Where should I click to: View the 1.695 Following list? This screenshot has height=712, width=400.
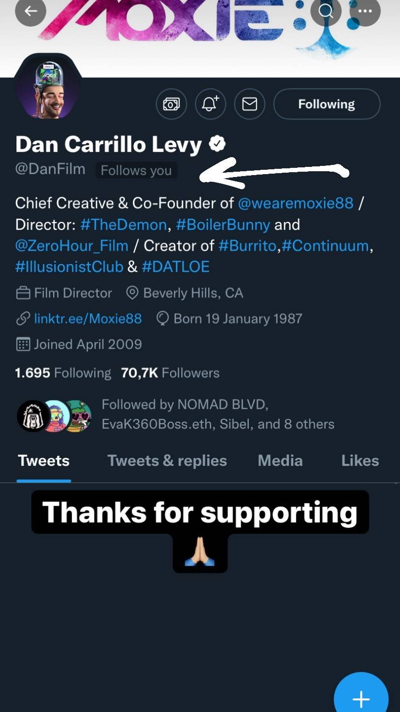coord(63,373)
